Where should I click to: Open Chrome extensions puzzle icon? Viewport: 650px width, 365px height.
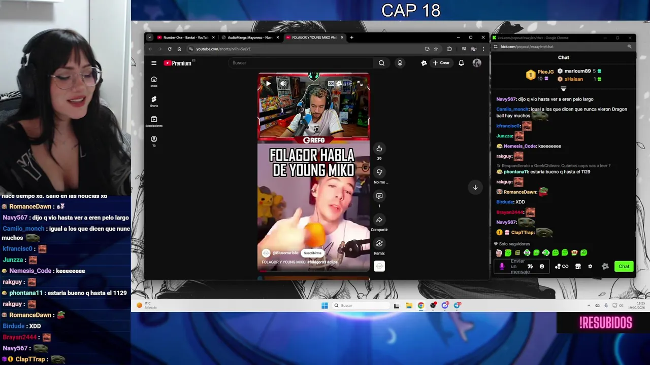pos(449,49)
